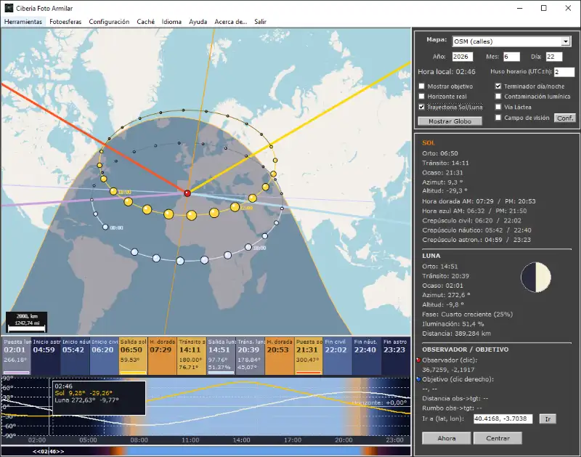Click the moon position marker labeled 18:00
This screenshot has height=457, width=581.
click(x=248, y=247)
